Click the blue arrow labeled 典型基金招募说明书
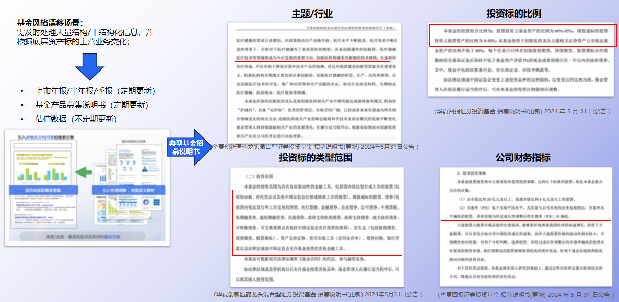This screenshot has width=619, height=302. tap(188, 147)
